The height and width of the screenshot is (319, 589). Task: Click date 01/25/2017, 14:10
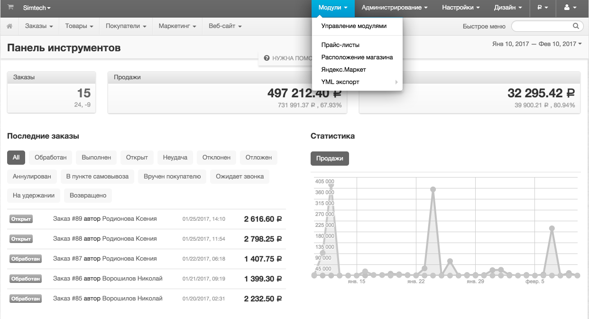[203, 219]
